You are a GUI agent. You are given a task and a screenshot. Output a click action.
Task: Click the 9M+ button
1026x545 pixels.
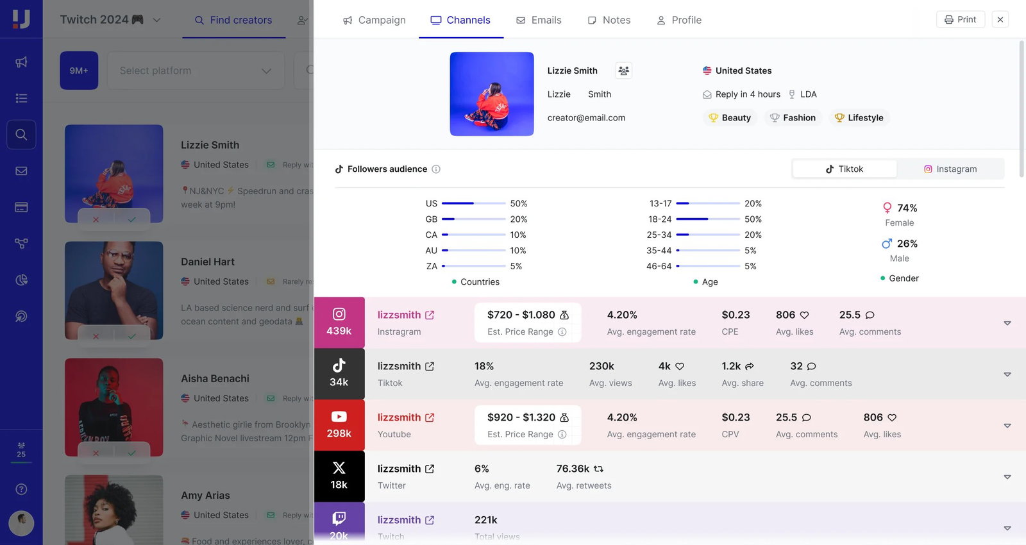[79, 71]
